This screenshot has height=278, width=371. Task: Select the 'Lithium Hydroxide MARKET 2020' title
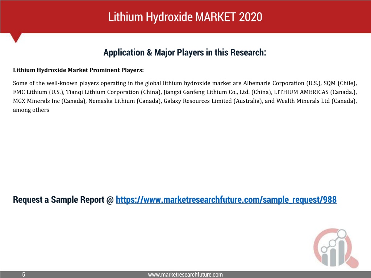pyautogui.click(x=185, y=17)
